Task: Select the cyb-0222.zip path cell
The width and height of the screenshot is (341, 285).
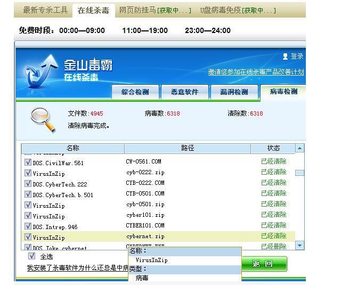Action: (x=145, y=173)
